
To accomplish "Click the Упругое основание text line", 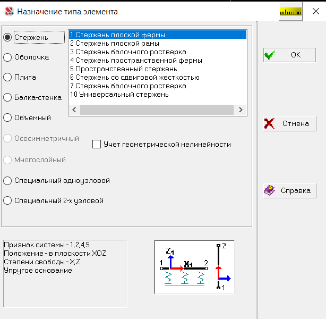I will pos(38,271).
